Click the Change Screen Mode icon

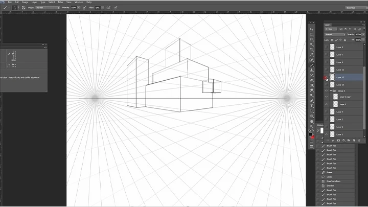point(311,147)
